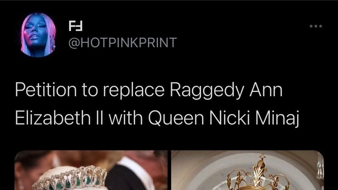Click the word "Petition" in the tweet
Viewport: 338px width, 190px height.
46,90
